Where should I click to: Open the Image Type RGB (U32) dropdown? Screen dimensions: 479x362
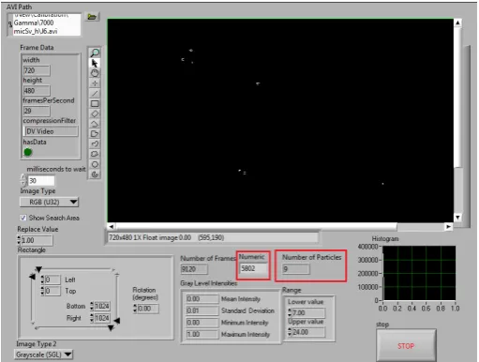tap(49, 202)
